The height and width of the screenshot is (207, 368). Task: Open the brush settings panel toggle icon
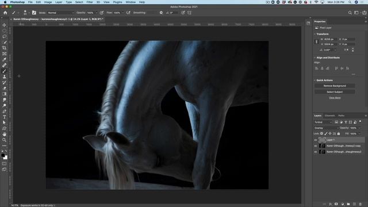[x=34, y=13]
